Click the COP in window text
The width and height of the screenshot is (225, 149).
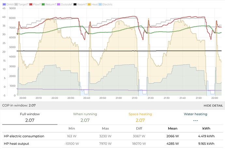pyautogui.click(x=19, y=106)
